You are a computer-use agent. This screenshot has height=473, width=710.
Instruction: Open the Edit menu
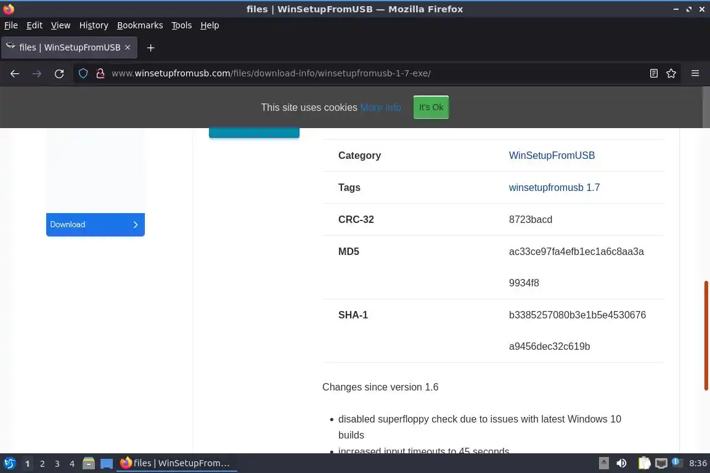pos(35,25)
